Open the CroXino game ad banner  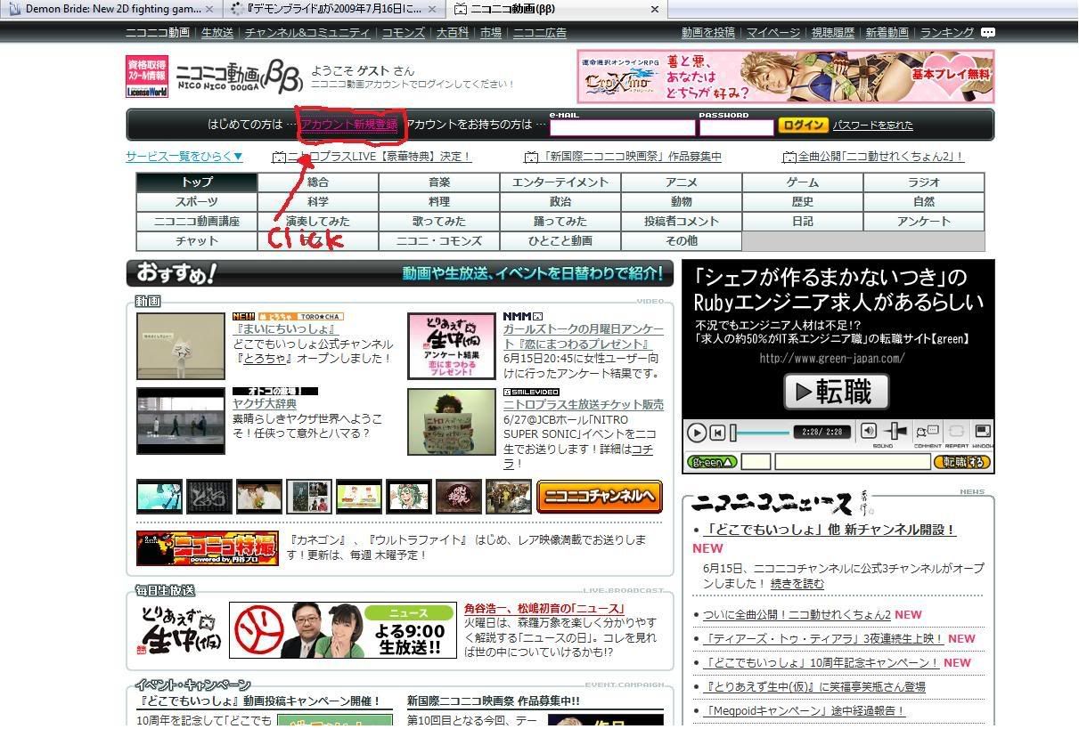click(x=786, y=76)
